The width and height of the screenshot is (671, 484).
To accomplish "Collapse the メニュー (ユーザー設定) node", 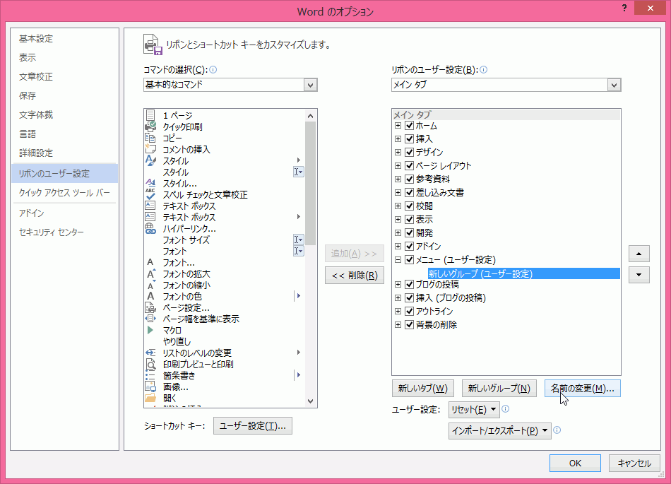I will [x=398, y=259].
